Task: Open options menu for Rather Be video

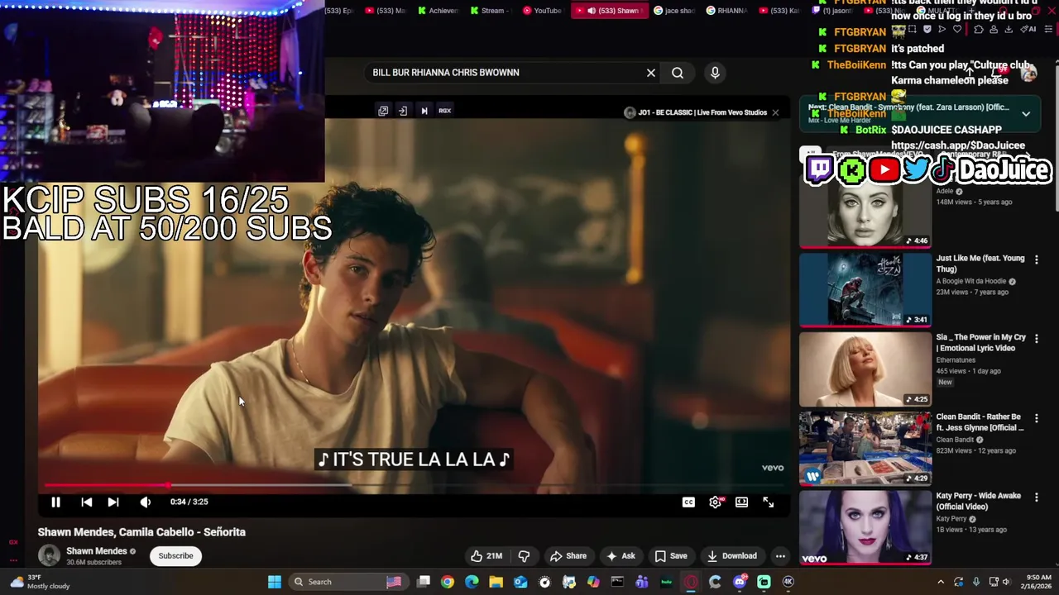Action: 1036,418
